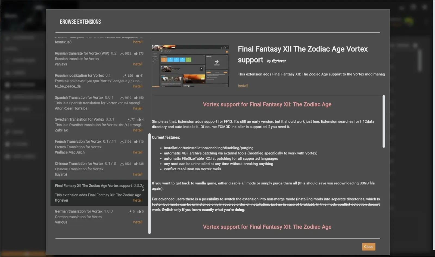Click downloads icon on Spanish Translation row

(122, 98)
